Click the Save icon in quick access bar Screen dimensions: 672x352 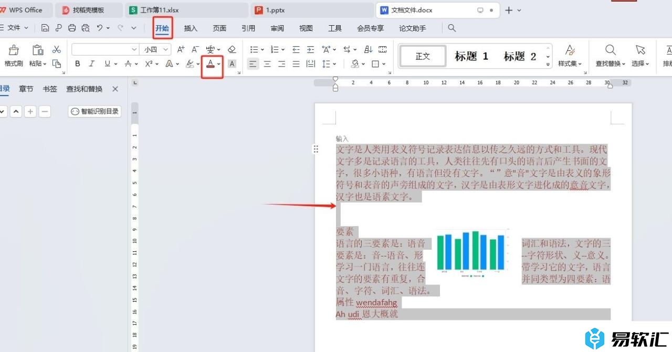45,28
